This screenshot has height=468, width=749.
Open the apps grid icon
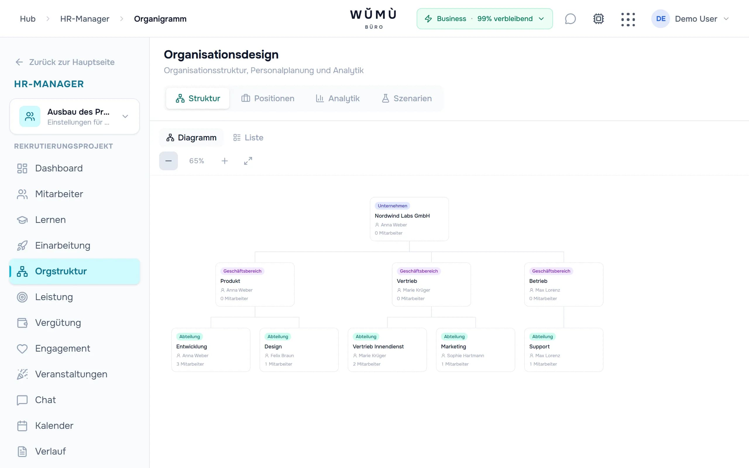[628, 19]
